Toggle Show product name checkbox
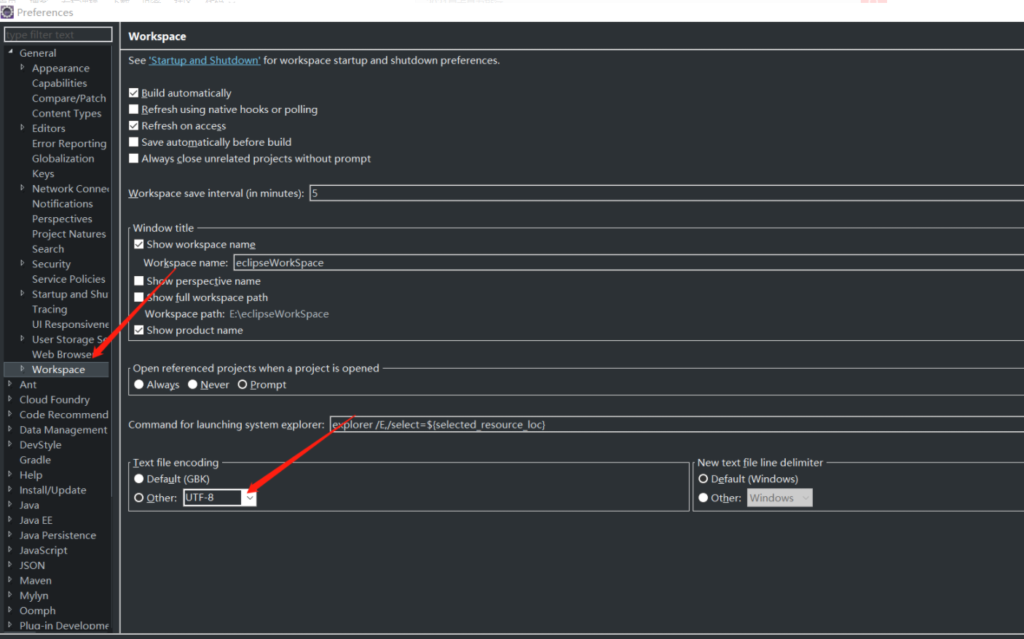 click(138, 330)
